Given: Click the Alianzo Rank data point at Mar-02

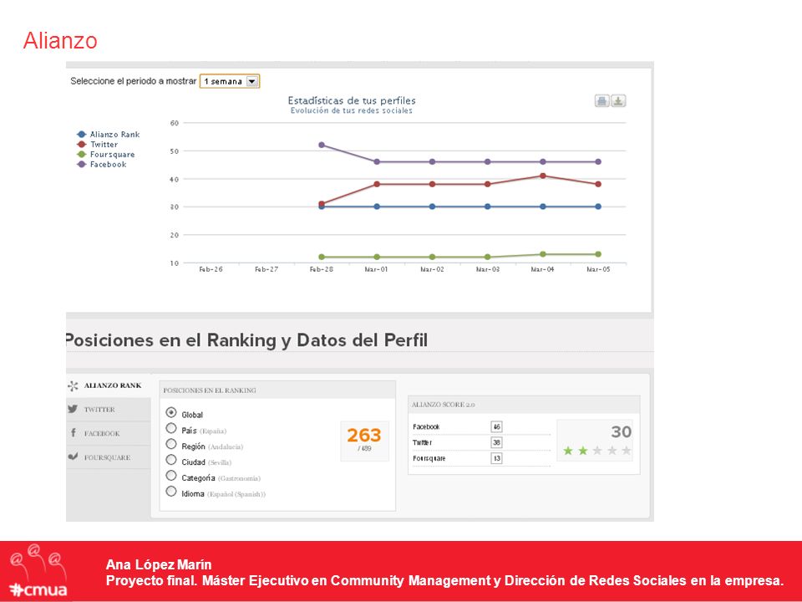Looking at the screenshot, I should pos(432,207).
